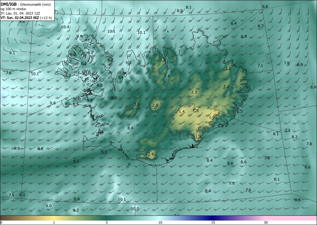The width and height of the screenshot is (317, 225).
Task: Click the '(+12 h)' forecast offset label
Action: pyautogui.click(x=46, y=18)
